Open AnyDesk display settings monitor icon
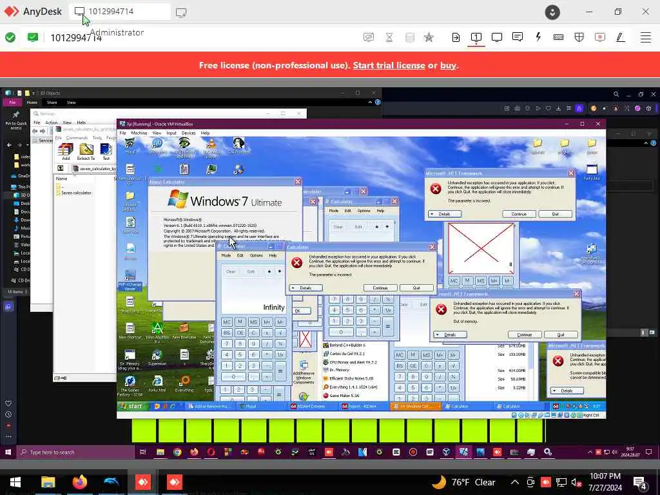This screenshot has height=495, width=660. pyautogui.click(x=497, y=37)
